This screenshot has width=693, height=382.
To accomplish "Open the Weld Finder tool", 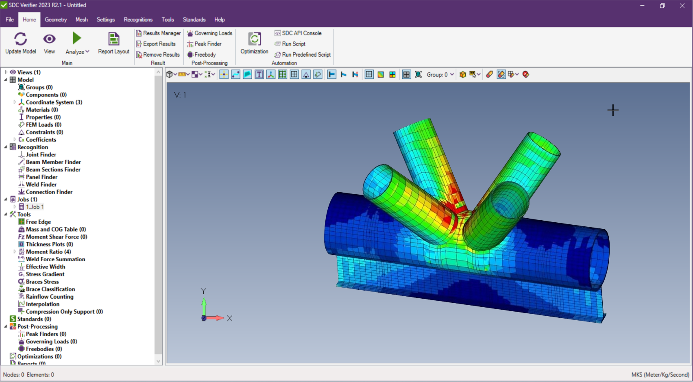I will click(41, 184).
